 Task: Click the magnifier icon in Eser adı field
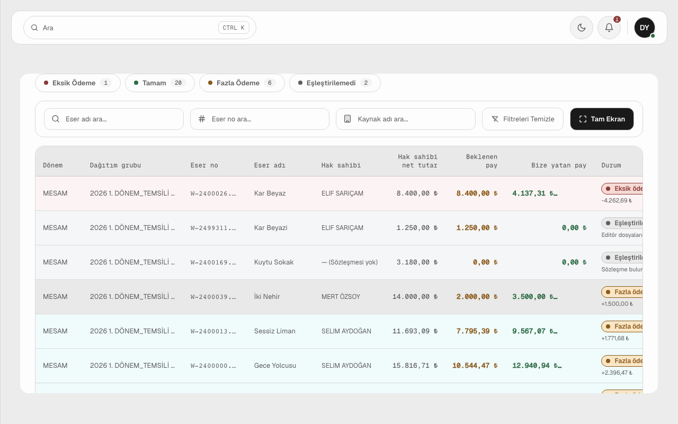[56, 119]
